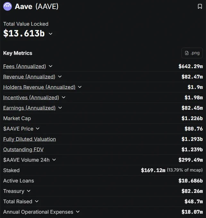Click the Staked label
This screenshot has width=206, height=218.
11,170
